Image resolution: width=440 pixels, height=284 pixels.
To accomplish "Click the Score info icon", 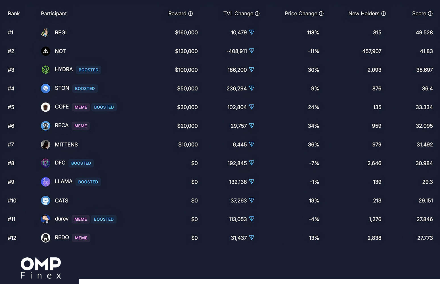I will click(x=430, y=14).
